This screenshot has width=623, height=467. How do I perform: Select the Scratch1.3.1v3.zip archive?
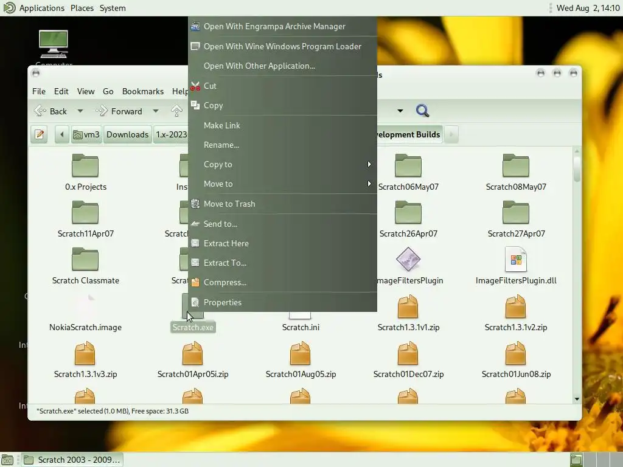tap(85, 353)
